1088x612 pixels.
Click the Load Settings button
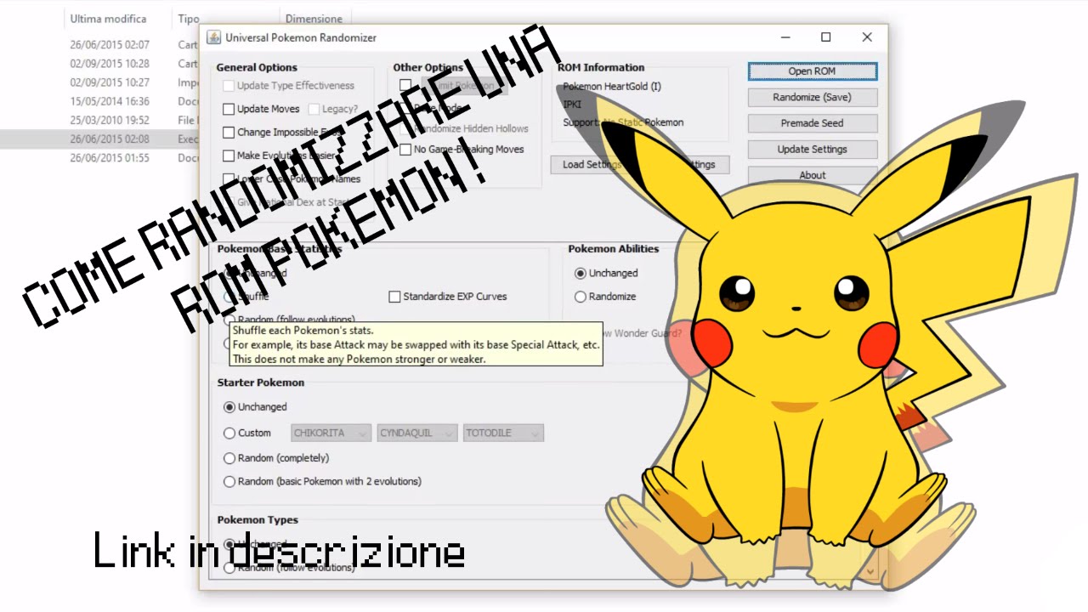click(x=592, y=164)
